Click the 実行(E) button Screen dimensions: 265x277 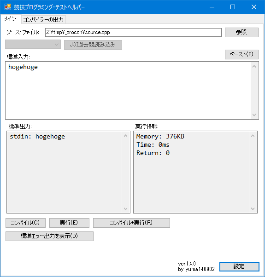(x=69, y=223)
